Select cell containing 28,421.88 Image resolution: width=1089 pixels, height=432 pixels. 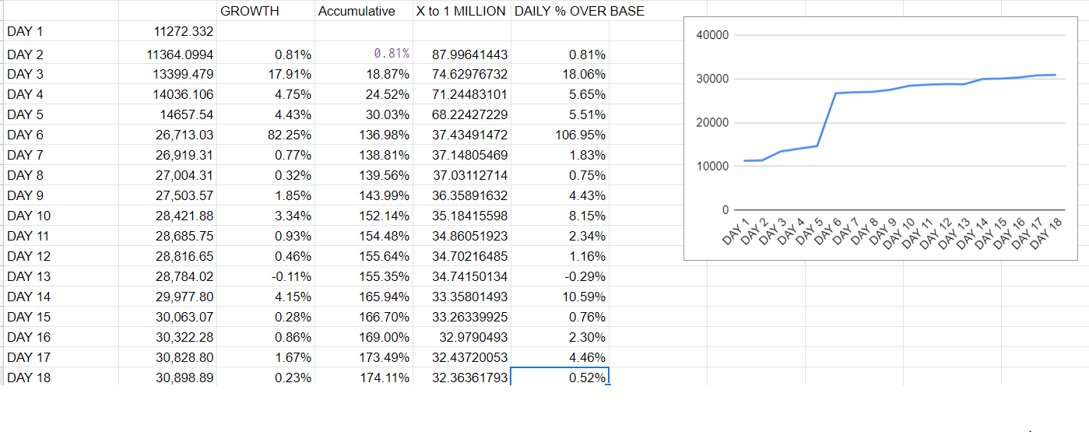click(x=167, y=216)
